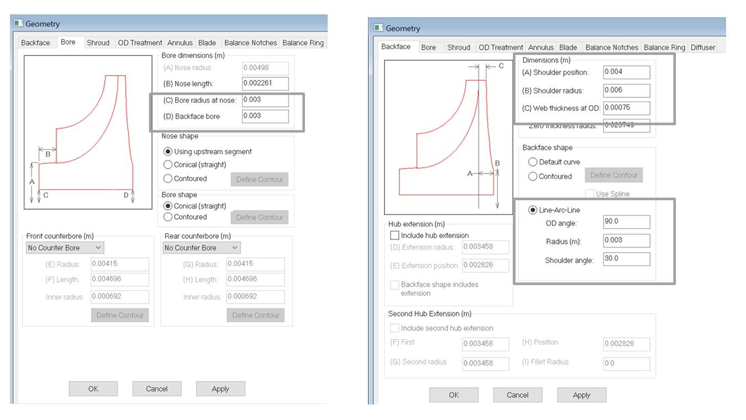746x420 pixels.
Task: Switch to the Shroud tab in left dialog
Action: pyautogui.click(x=98, y=43)
